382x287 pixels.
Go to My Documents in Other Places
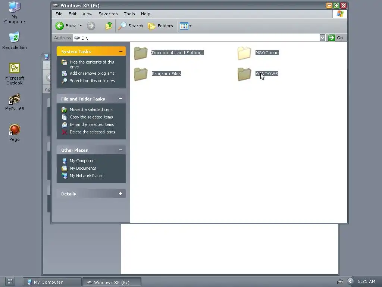point(82,168)
